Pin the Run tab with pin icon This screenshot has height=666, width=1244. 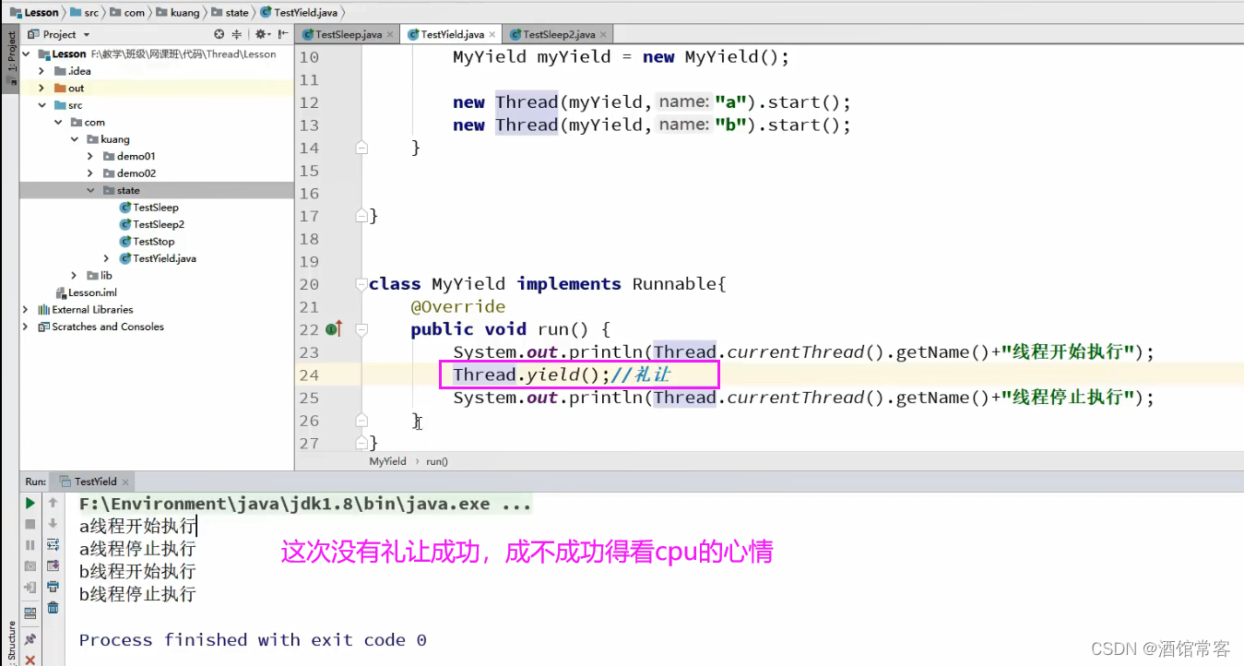point(30,638)
